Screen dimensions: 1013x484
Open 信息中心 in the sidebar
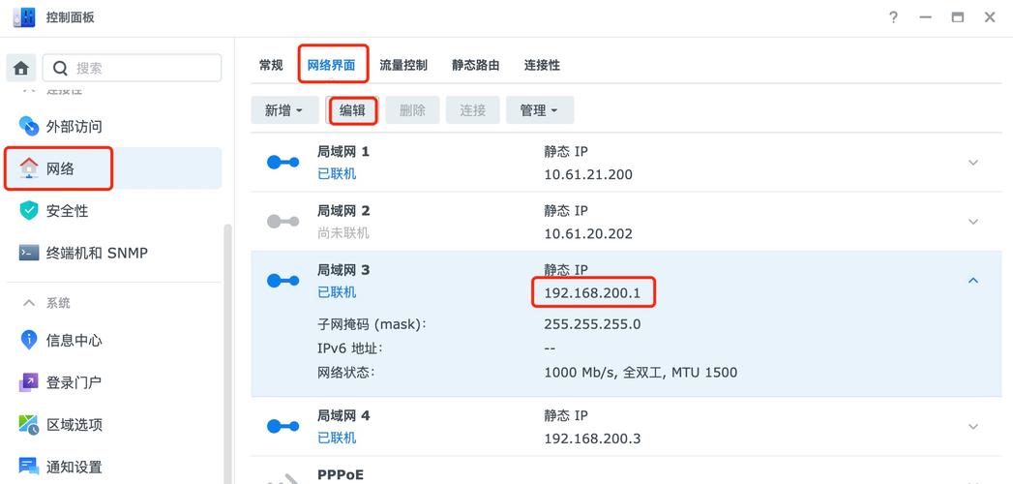[114, 340]
